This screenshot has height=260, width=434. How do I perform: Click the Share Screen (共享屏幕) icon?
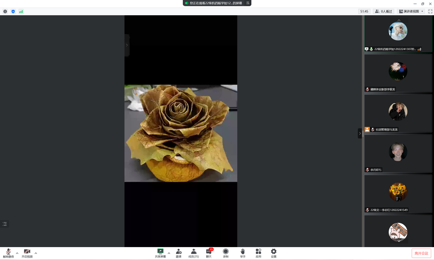(x=160, y=252)
